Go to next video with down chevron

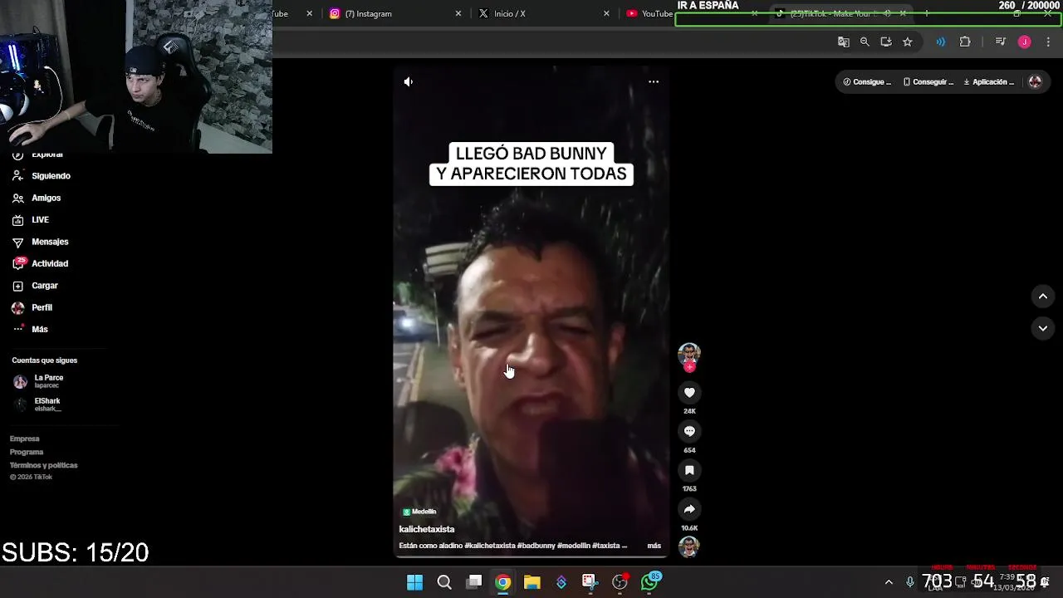[1043, 328]
